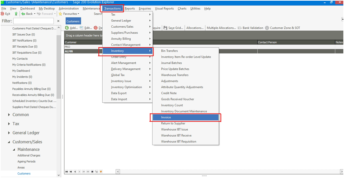Viewport: 344px width, 178px height.
Task: Jump to next page navigator icon
Action: (x=84, y=172)
